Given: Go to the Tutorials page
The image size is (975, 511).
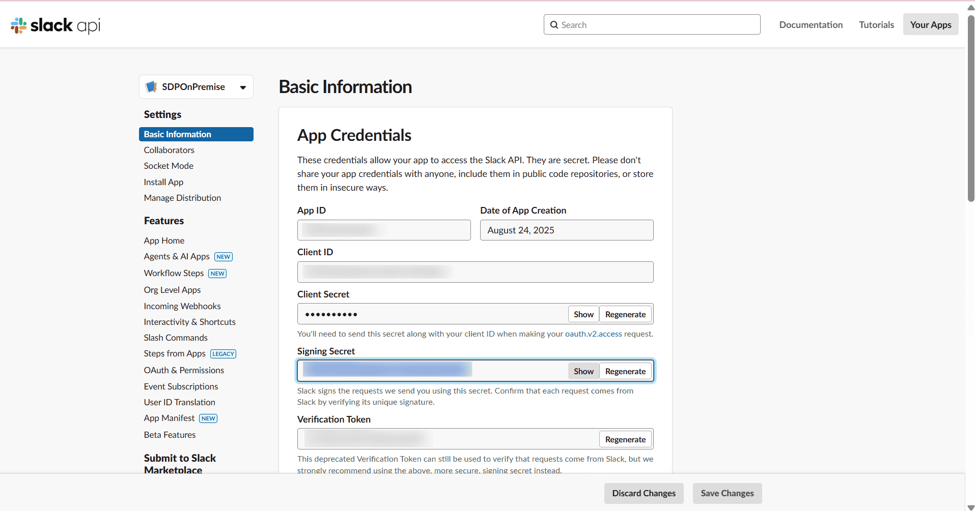Looking at the screenshot, I should [x=876, y=25].
